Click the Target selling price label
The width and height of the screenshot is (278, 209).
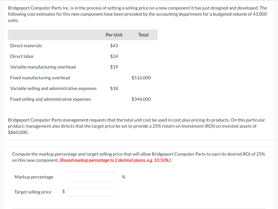[x=33, y=192]
